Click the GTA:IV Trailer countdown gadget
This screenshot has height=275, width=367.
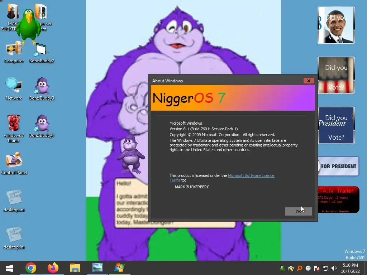338,200
